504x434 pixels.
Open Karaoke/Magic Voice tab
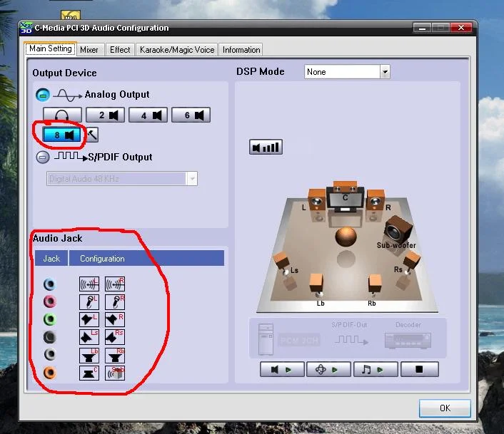pyautogui.click(x=177, y=50)
